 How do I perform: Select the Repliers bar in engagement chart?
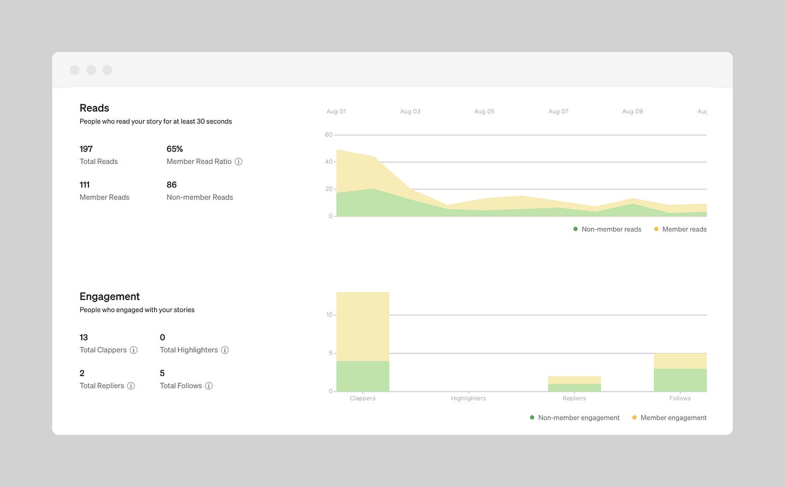click(x=574, y=384)
